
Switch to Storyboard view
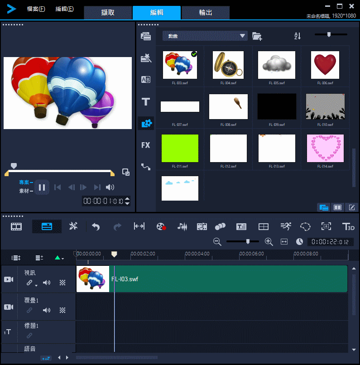[16, 226]
